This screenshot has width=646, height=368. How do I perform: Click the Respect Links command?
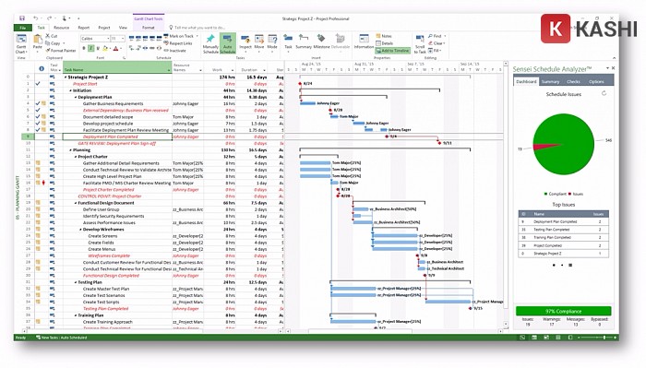point(177,43)
